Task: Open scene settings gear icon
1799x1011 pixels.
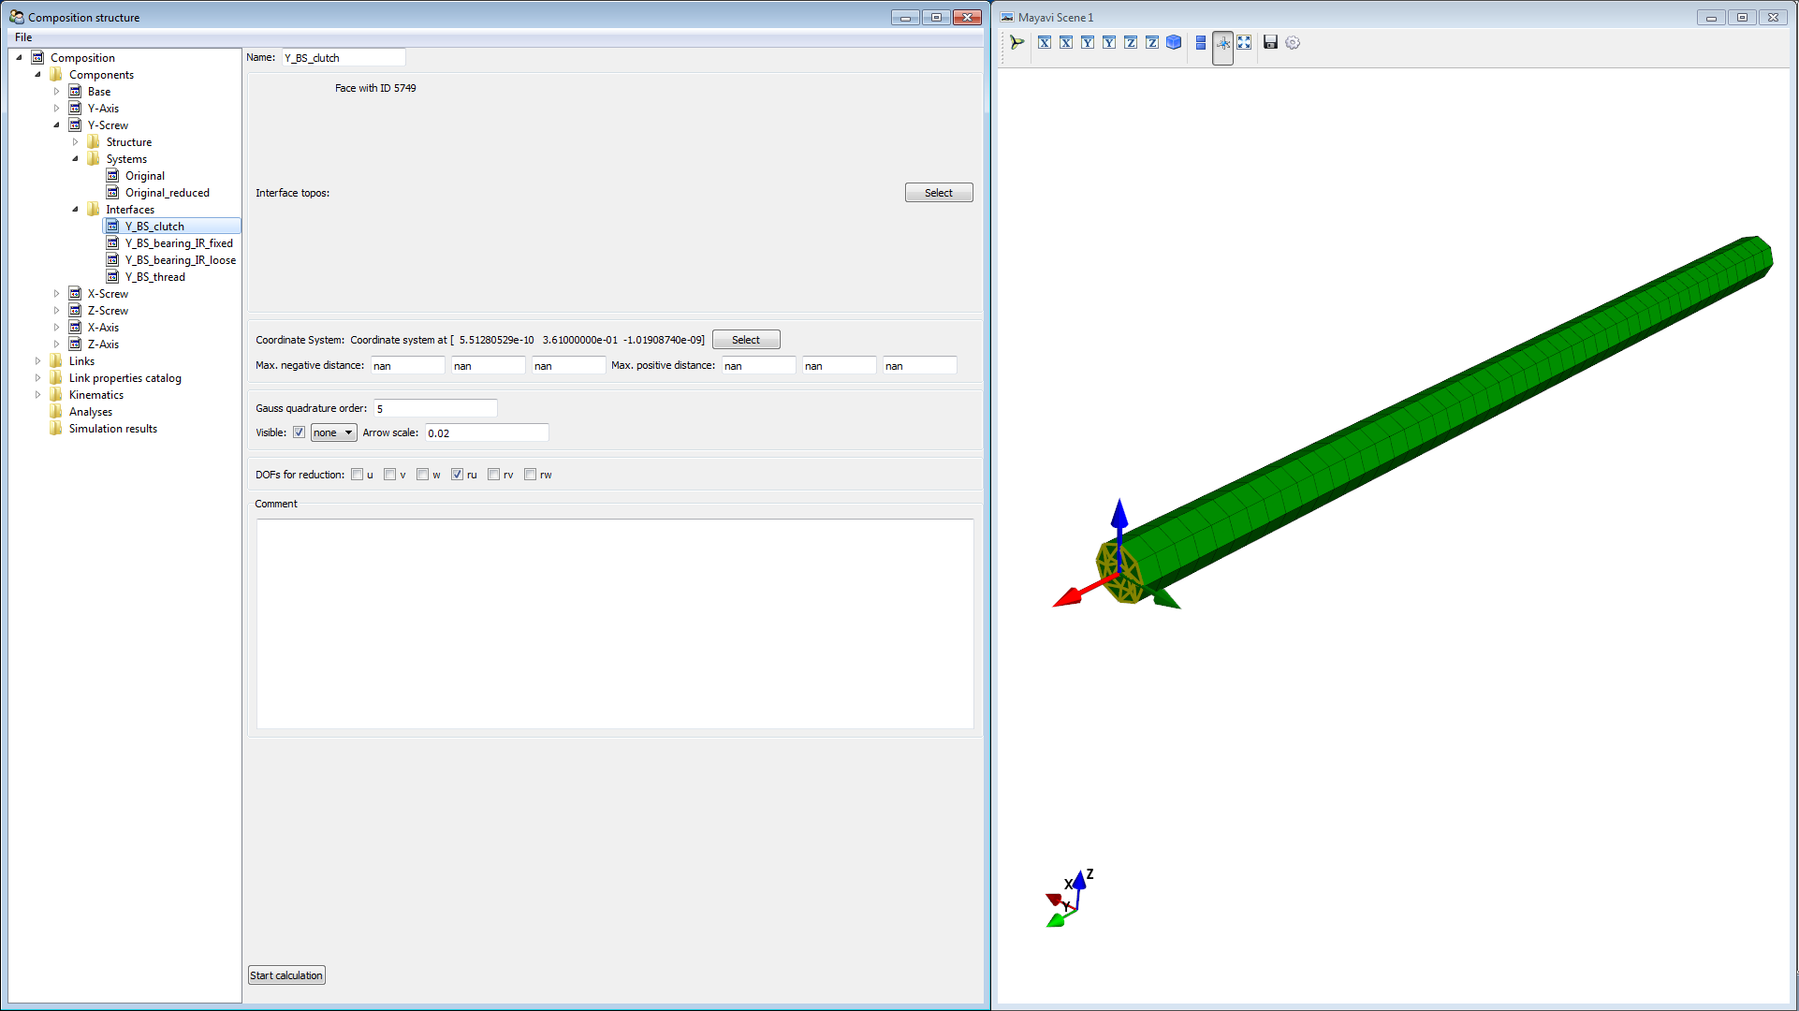Action: 1293,42
